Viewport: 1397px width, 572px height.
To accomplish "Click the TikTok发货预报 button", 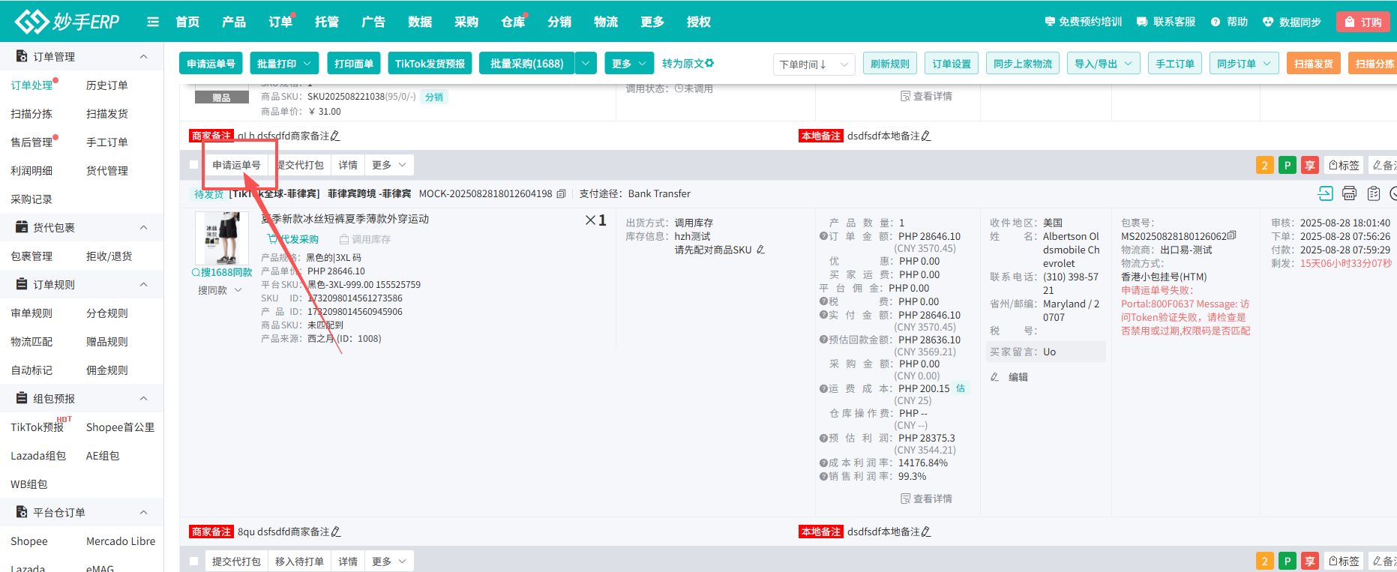I will tap(430, 64).
